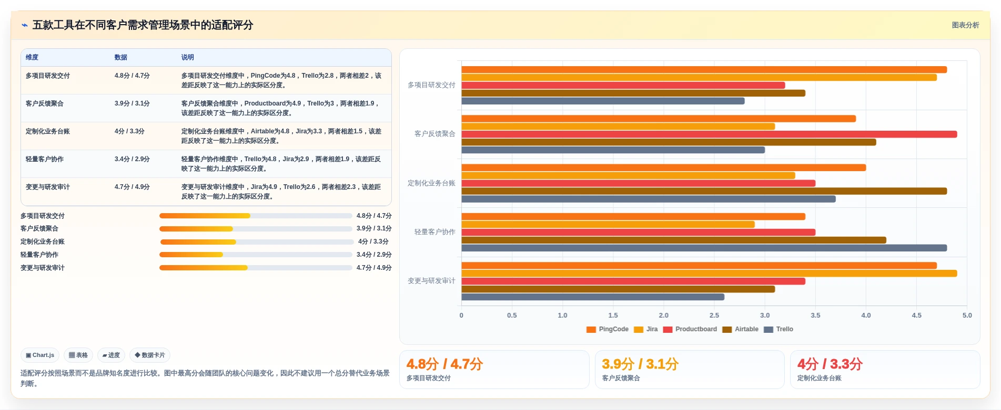
Task: Select the 变更与研发审计 table row label
Action: point(48,187)
